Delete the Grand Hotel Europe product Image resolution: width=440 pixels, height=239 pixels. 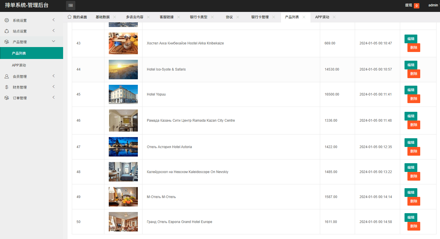(414, 226)
